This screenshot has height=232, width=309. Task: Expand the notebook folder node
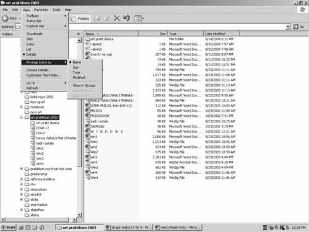[21, 107]
